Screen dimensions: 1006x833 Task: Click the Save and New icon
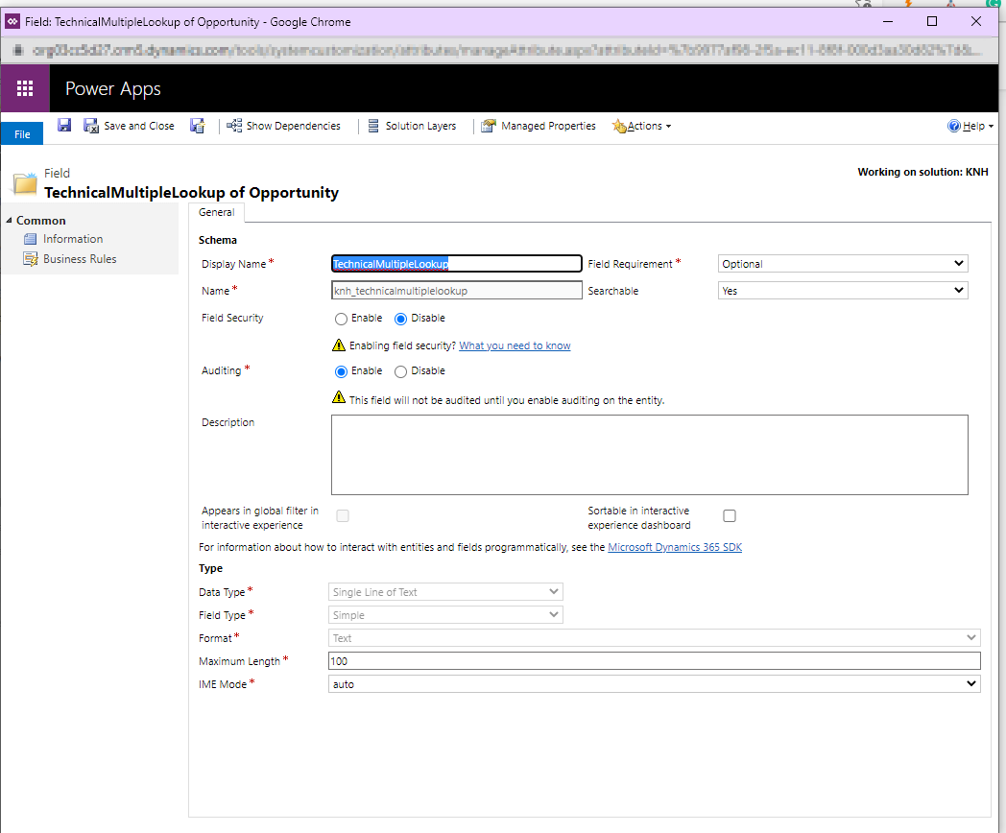click(197, 126)
